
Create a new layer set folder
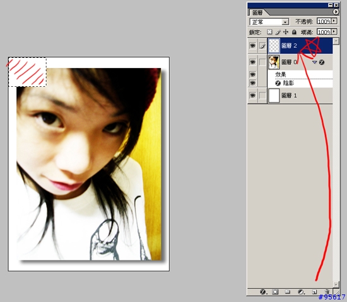click(288, 292)
